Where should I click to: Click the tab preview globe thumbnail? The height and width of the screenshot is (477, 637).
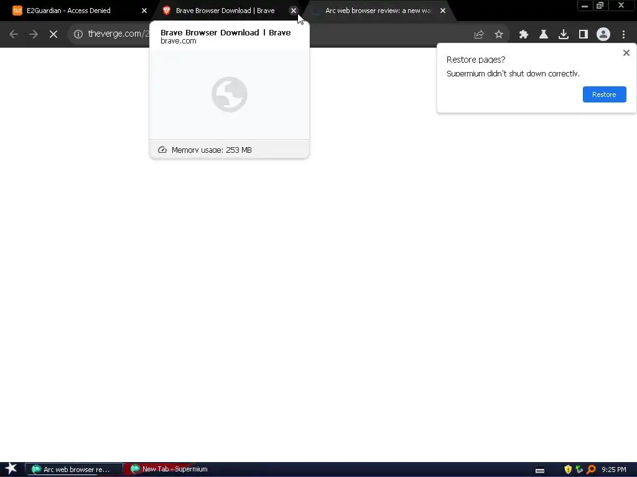(x=230, y=94)
